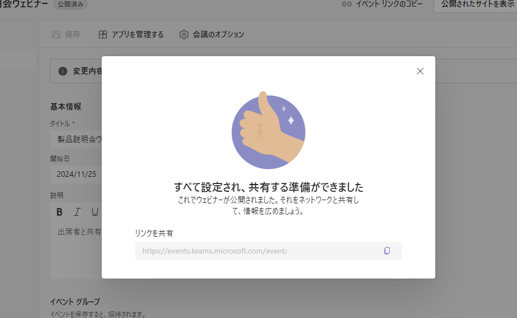Toggle italic formatting in description editor
The height and width of the screenshot is (318, 517).
click(x=77, y=211)
